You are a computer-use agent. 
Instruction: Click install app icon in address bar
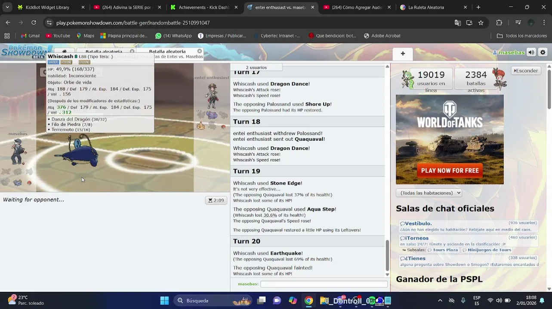click(469, 23)
